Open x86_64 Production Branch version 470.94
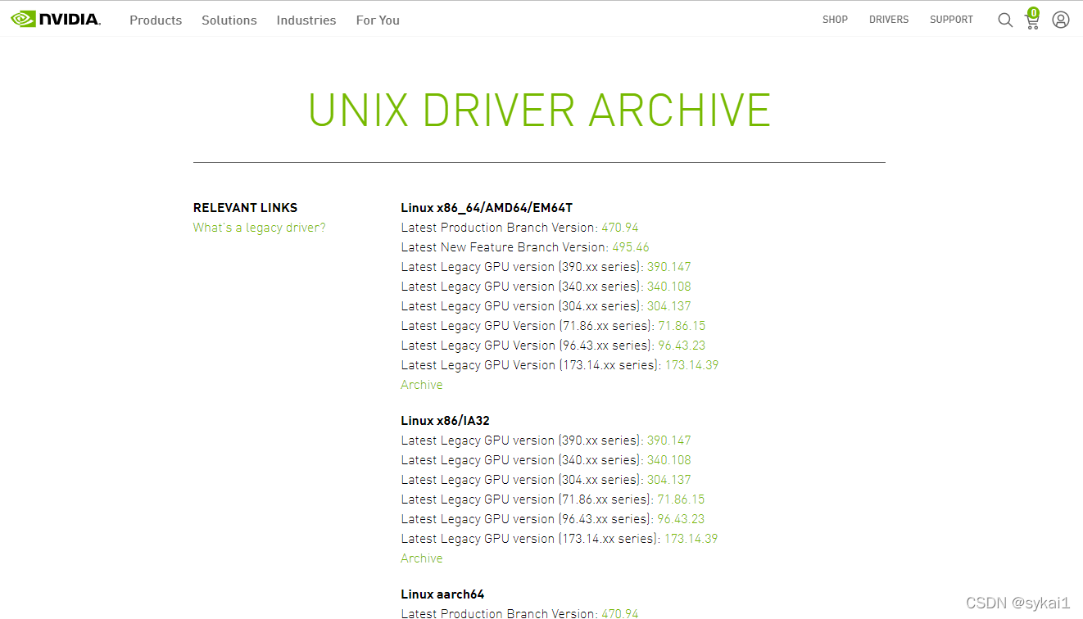Image resolution: width=1083 pixels, height=619 pixels. [620, 228]
